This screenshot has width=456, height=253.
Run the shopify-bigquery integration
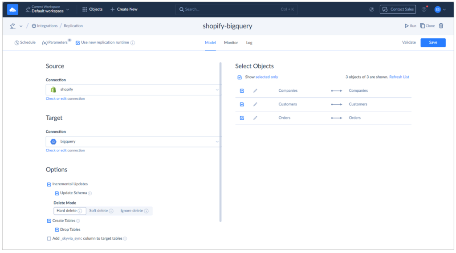coord(410,26)
